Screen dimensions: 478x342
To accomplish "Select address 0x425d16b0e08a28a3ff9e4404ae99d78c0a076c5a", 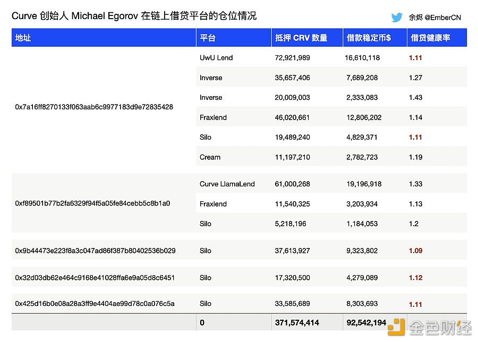I will [95, 304].
